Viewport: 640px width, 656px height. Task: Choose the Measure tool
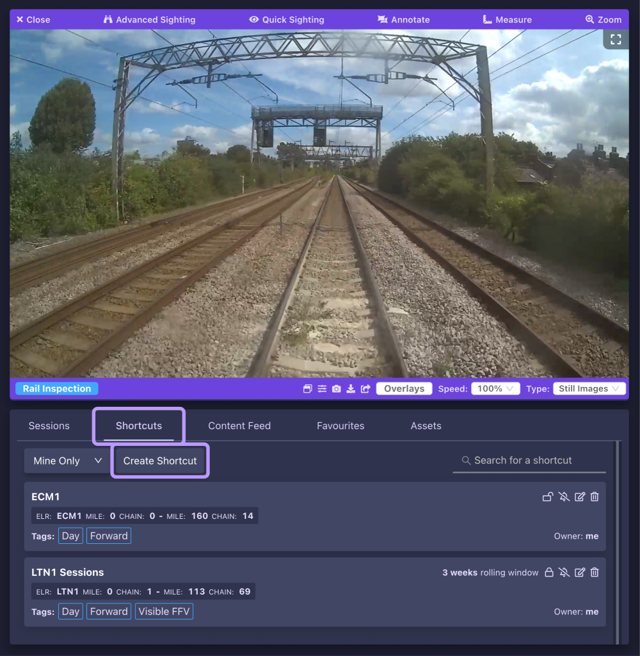(508, 20)
